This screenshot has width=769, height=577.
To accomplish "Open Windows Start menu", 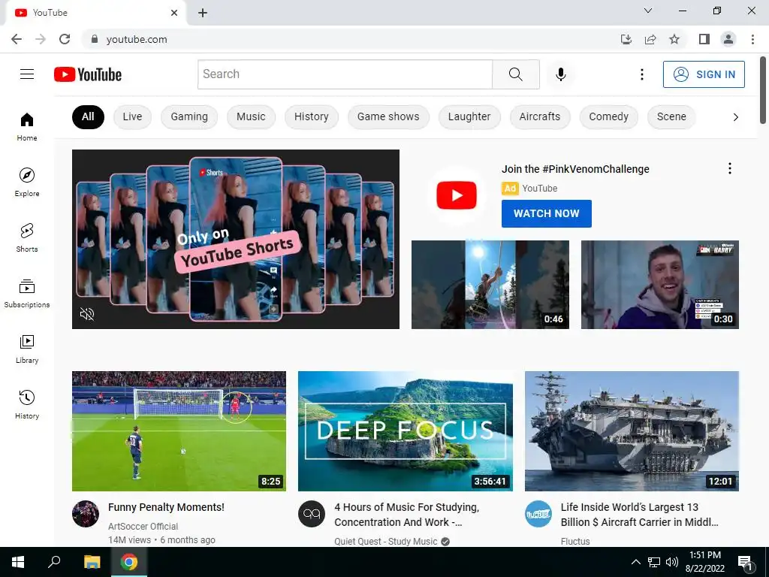I will point(18,562).
